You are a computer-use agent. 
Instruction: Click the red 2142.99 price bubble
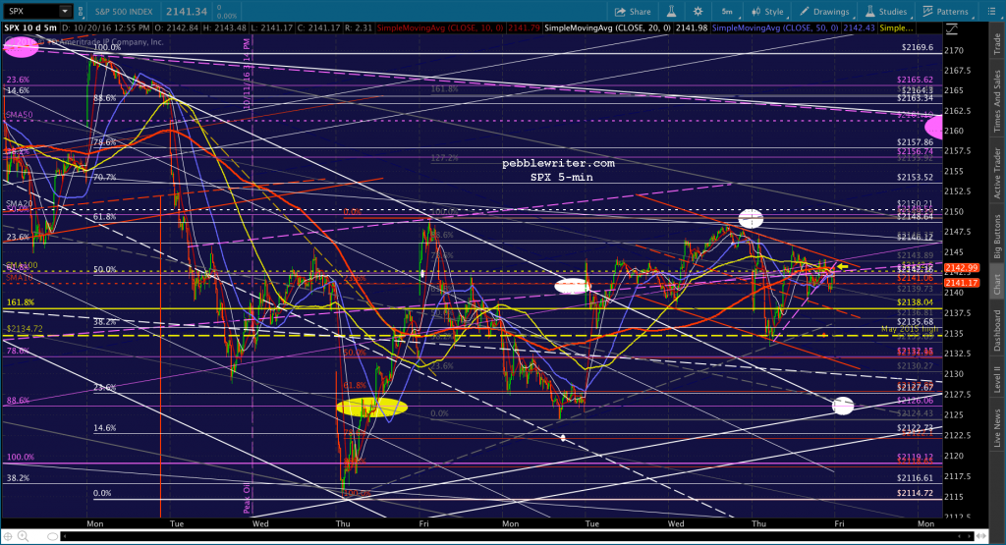pos(961,268)
